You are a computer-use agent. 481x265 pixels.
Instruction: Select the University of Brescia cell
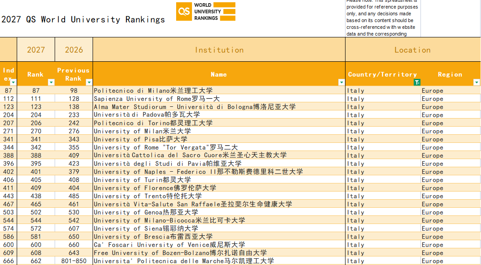pyautogui.click(x=219, y=237)
